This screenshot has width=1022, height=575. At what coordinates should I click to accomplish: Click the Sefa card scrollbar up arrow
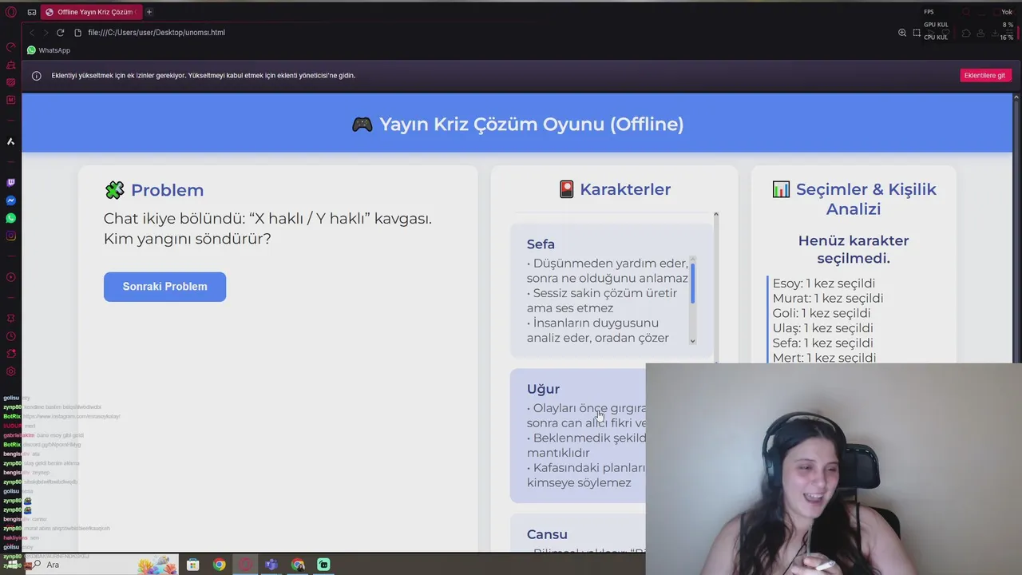692,260
